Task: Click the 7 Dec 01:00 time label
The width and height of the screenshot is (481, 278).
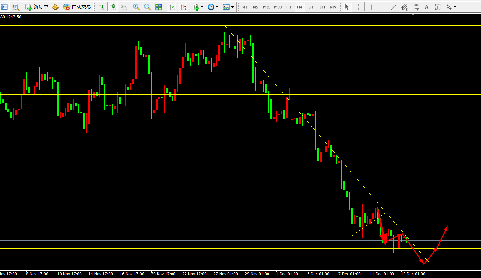Action: coord(350,274)
